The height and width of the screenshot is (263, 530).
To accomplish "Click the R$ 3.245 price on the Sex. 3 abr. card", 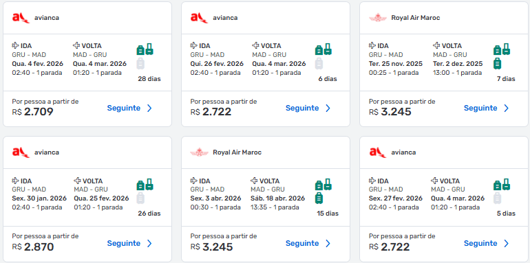I will [211, 247].
